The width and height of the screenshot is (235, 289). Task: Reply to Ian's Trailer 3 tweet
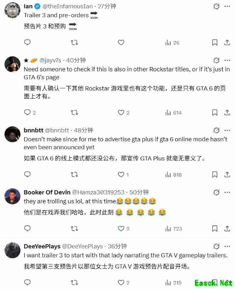coord(27,42)
